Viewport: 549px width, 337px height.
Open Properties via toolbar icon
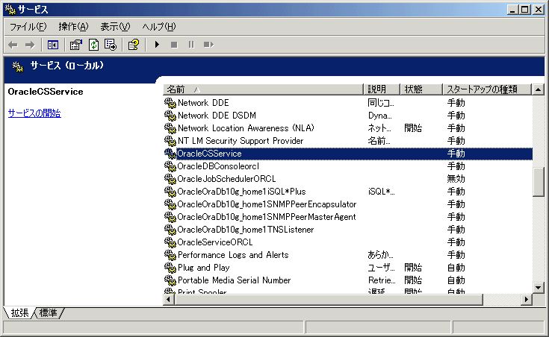[x=76, y=45]
